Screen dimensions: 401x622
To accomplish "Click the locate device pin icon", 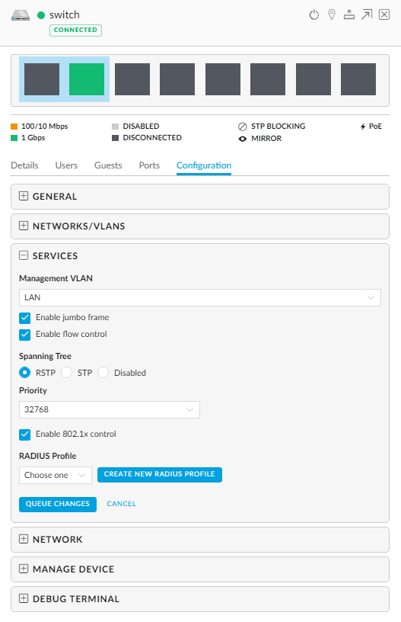I will coord(332,15).
